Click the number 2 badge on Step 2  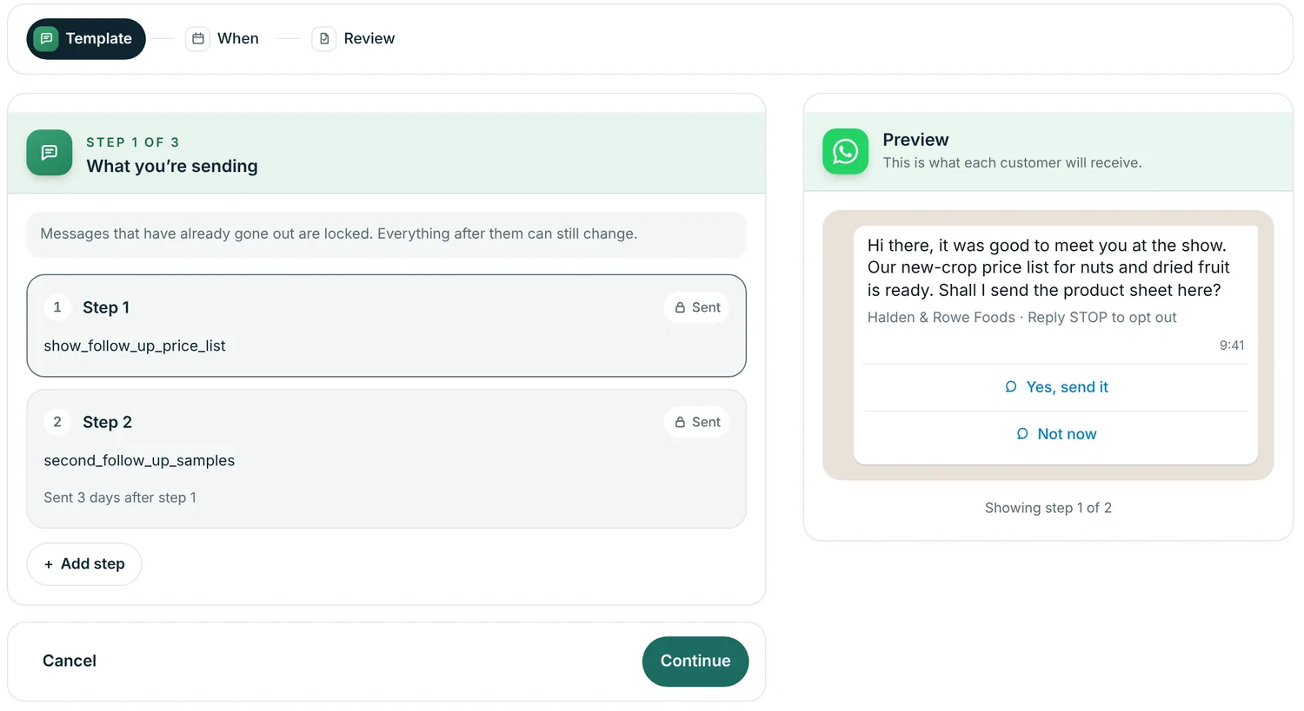tap(57, 422)
